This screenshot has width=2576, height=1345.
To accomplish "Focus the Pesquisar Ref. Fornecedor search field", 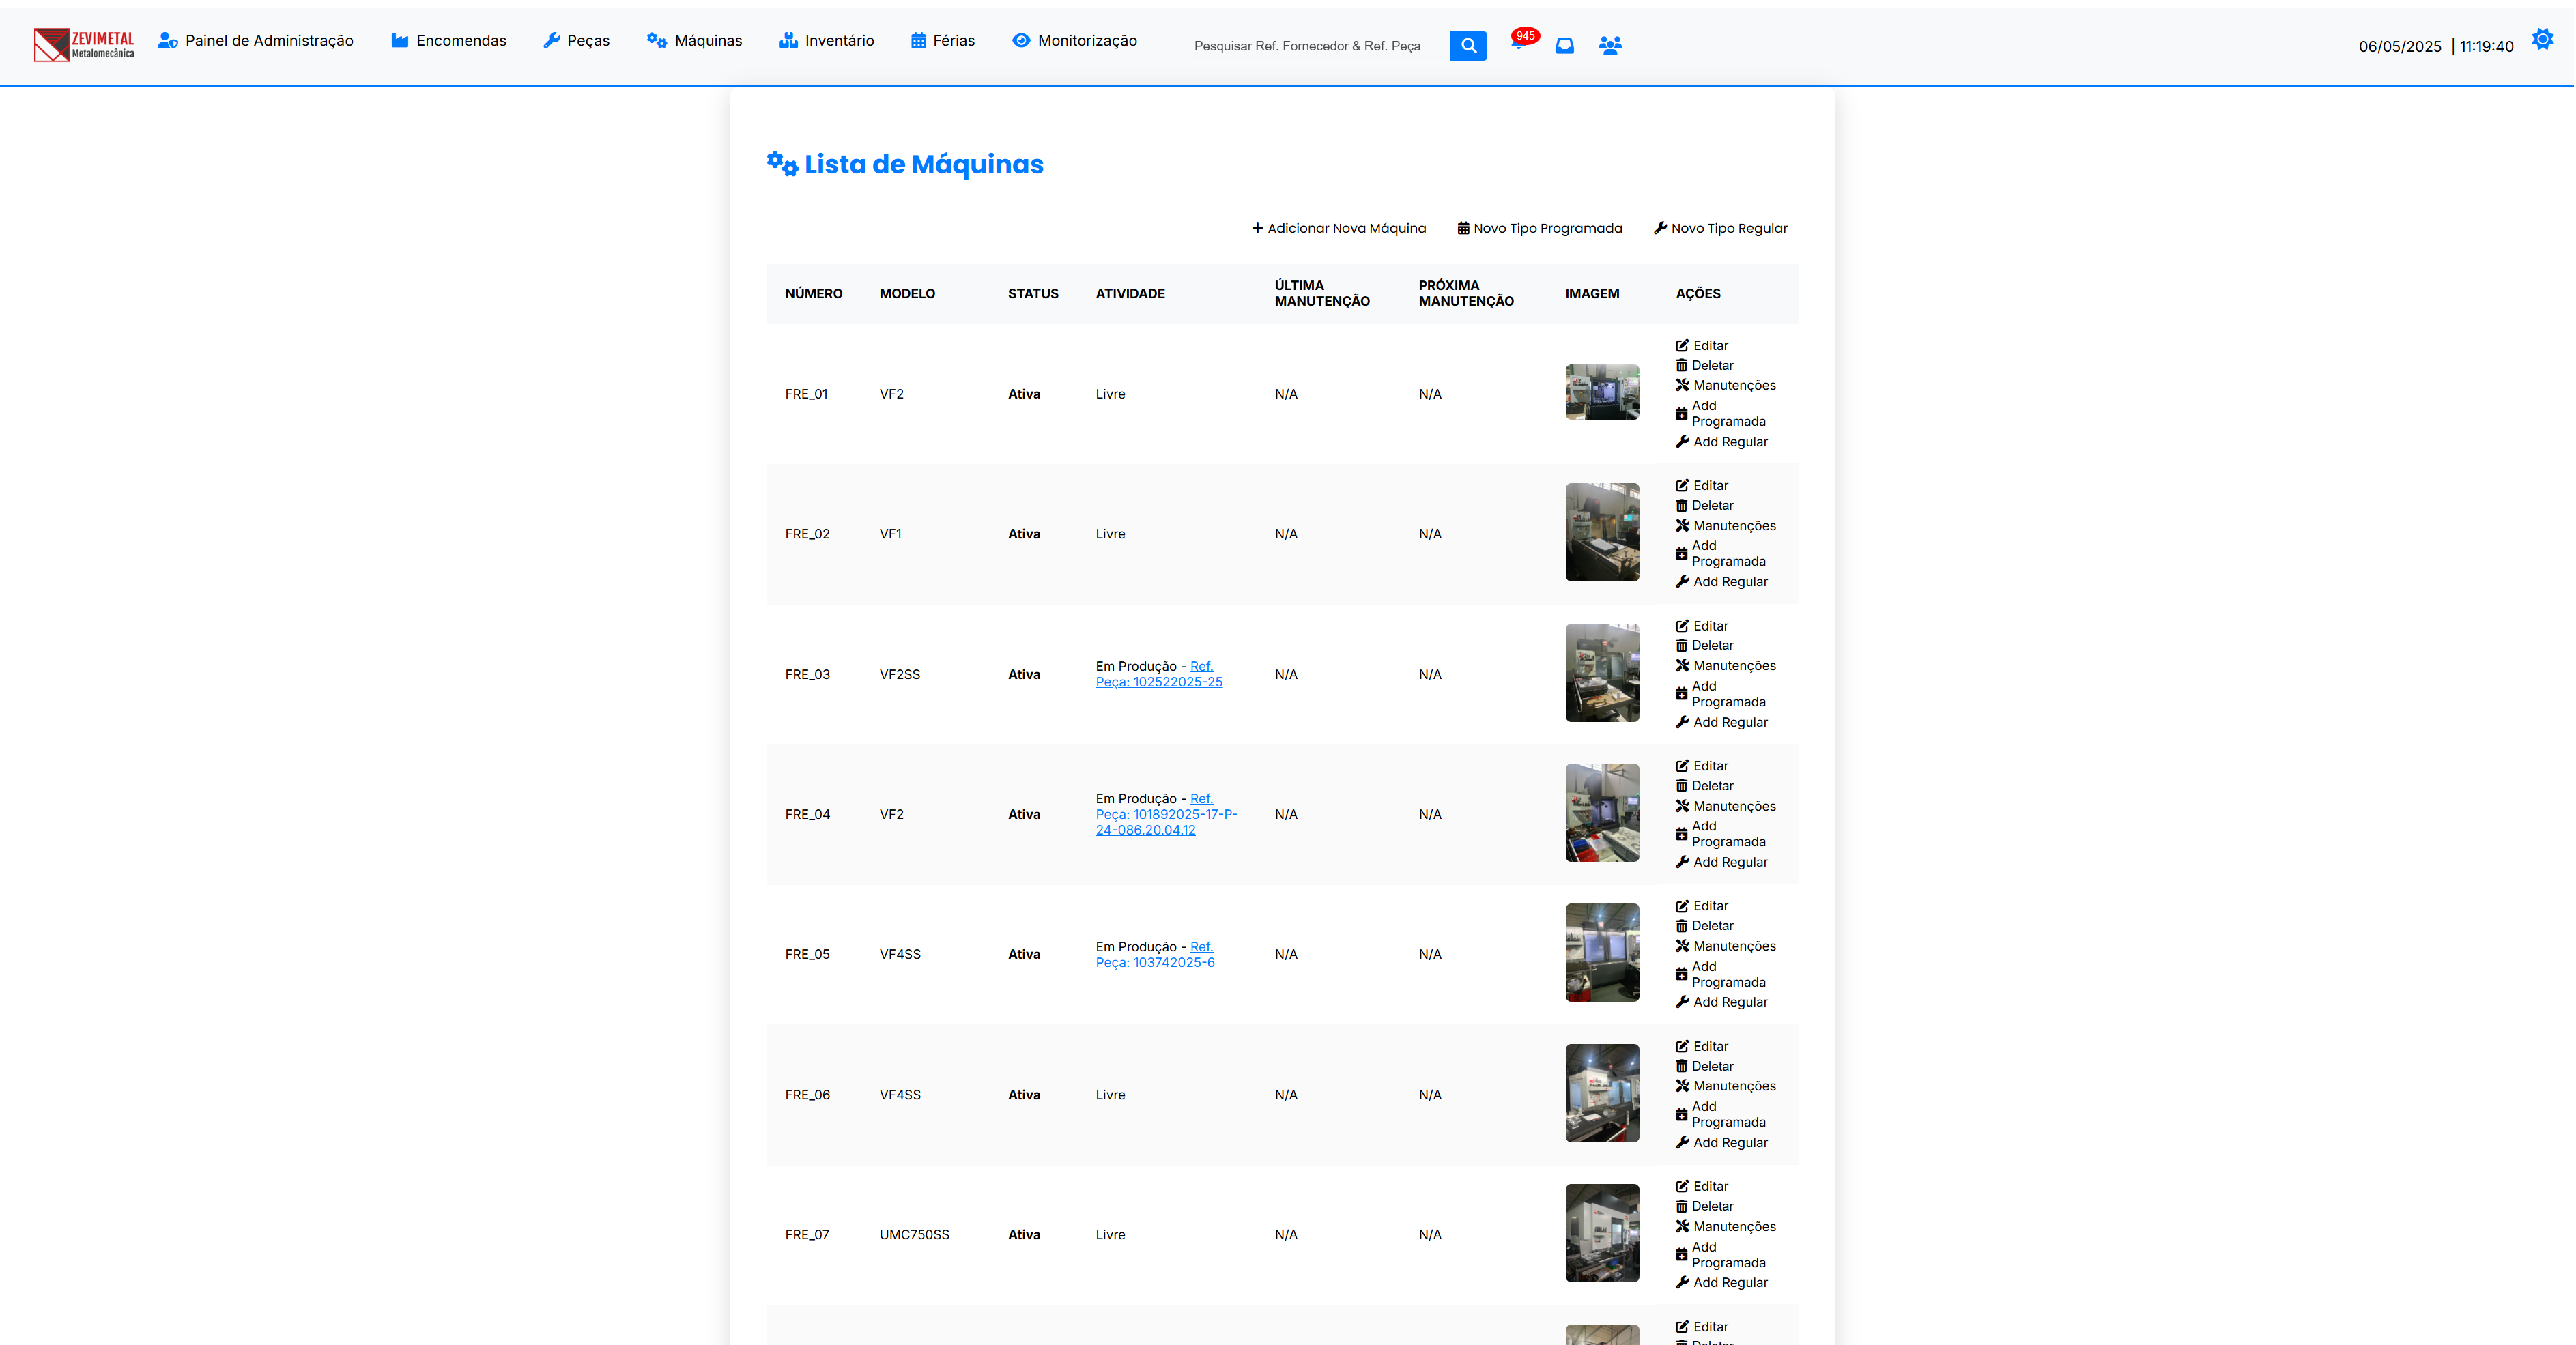I will 1307,46.
